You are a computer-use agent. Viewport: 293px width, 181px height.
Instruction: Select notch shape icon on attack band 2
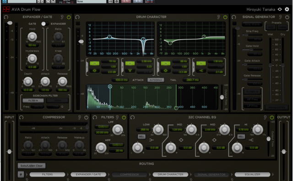[x=130, y=71]
